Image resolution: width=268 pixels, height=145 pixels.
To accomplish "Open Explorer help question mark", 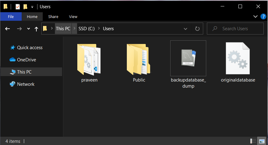I will [263, 16].
